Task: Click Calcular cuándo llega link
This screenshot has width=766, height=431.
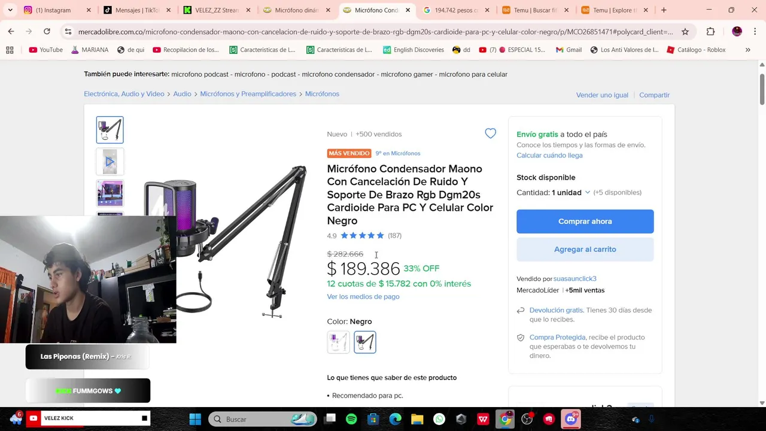Action: point(549,155)
